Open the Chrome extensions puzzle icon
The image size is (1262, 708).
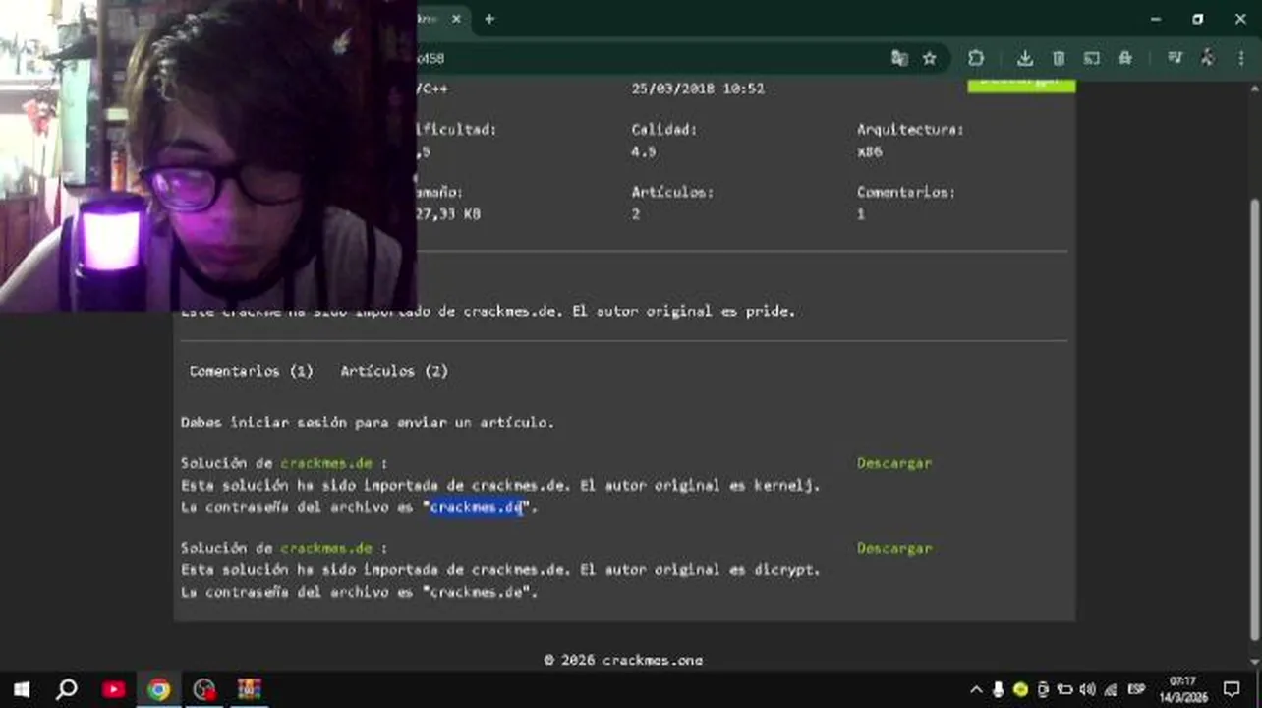tap(976, 58)
